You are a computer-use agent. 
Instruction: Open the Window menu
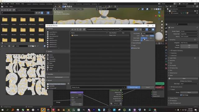[x=18, y=4]
